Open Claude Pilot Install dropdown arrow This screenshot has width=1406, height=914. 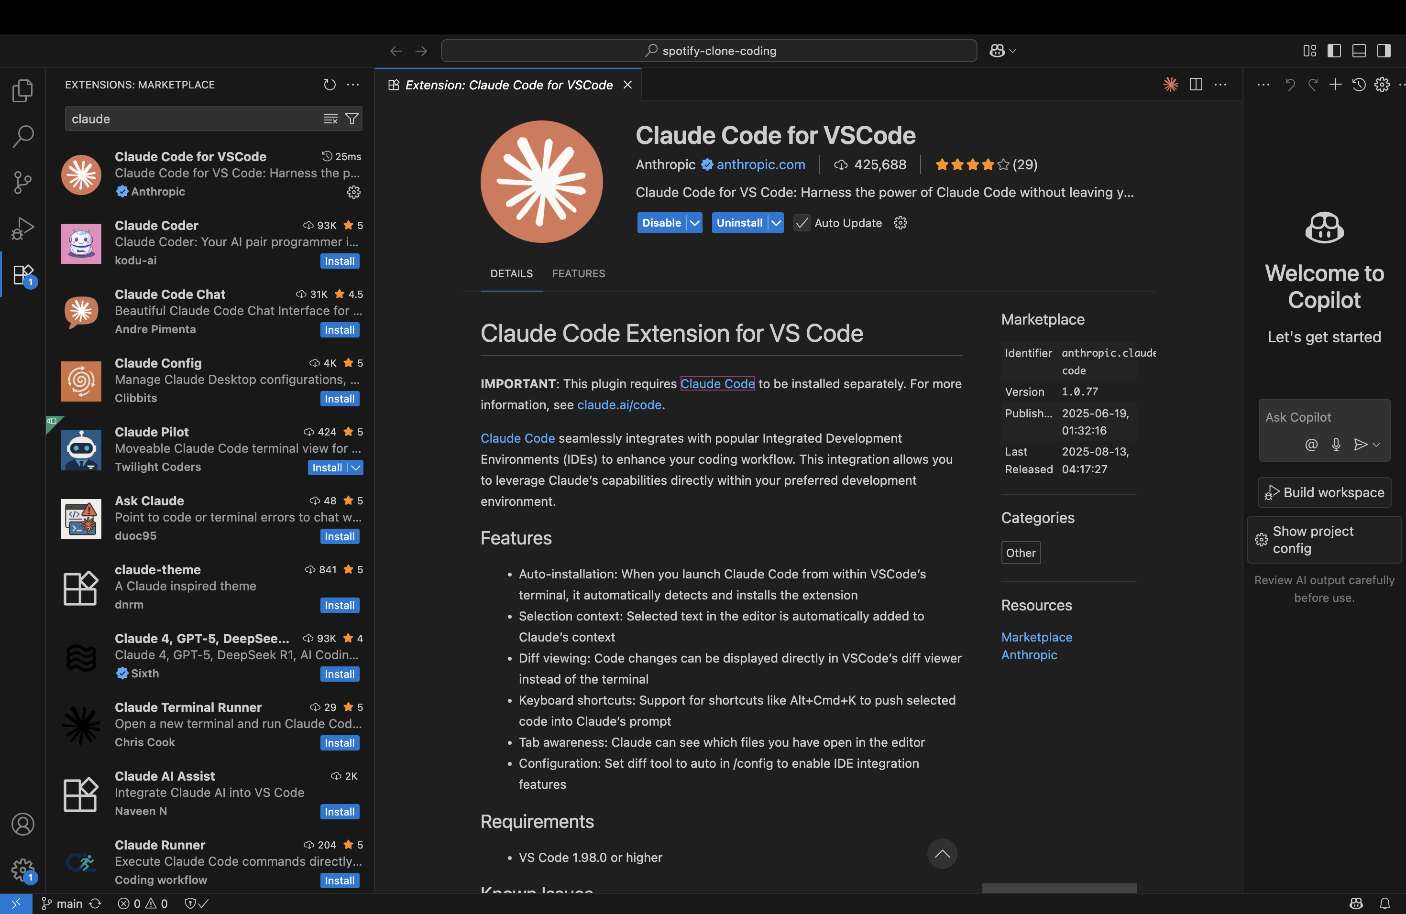pos(356,468)
